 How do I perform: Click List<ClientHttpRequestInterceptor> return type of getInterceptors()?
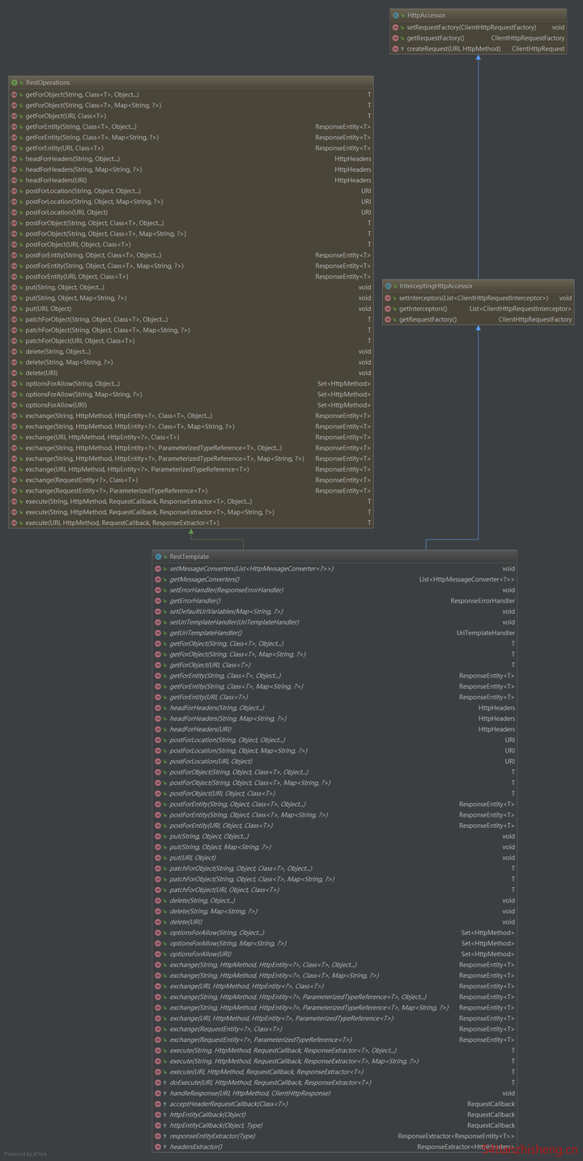tap(520, 309)
